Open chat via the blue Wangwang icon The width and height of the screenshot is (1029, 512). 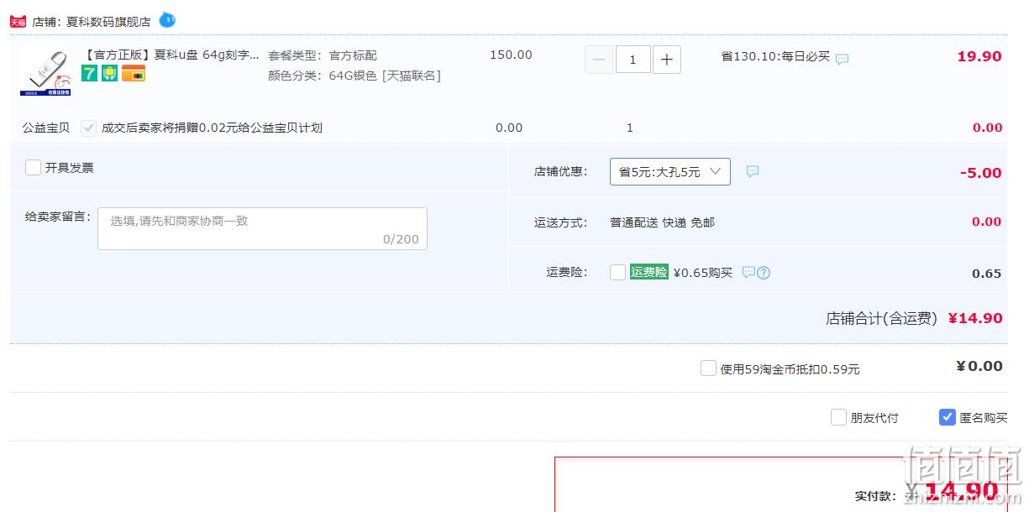(167, 19)
